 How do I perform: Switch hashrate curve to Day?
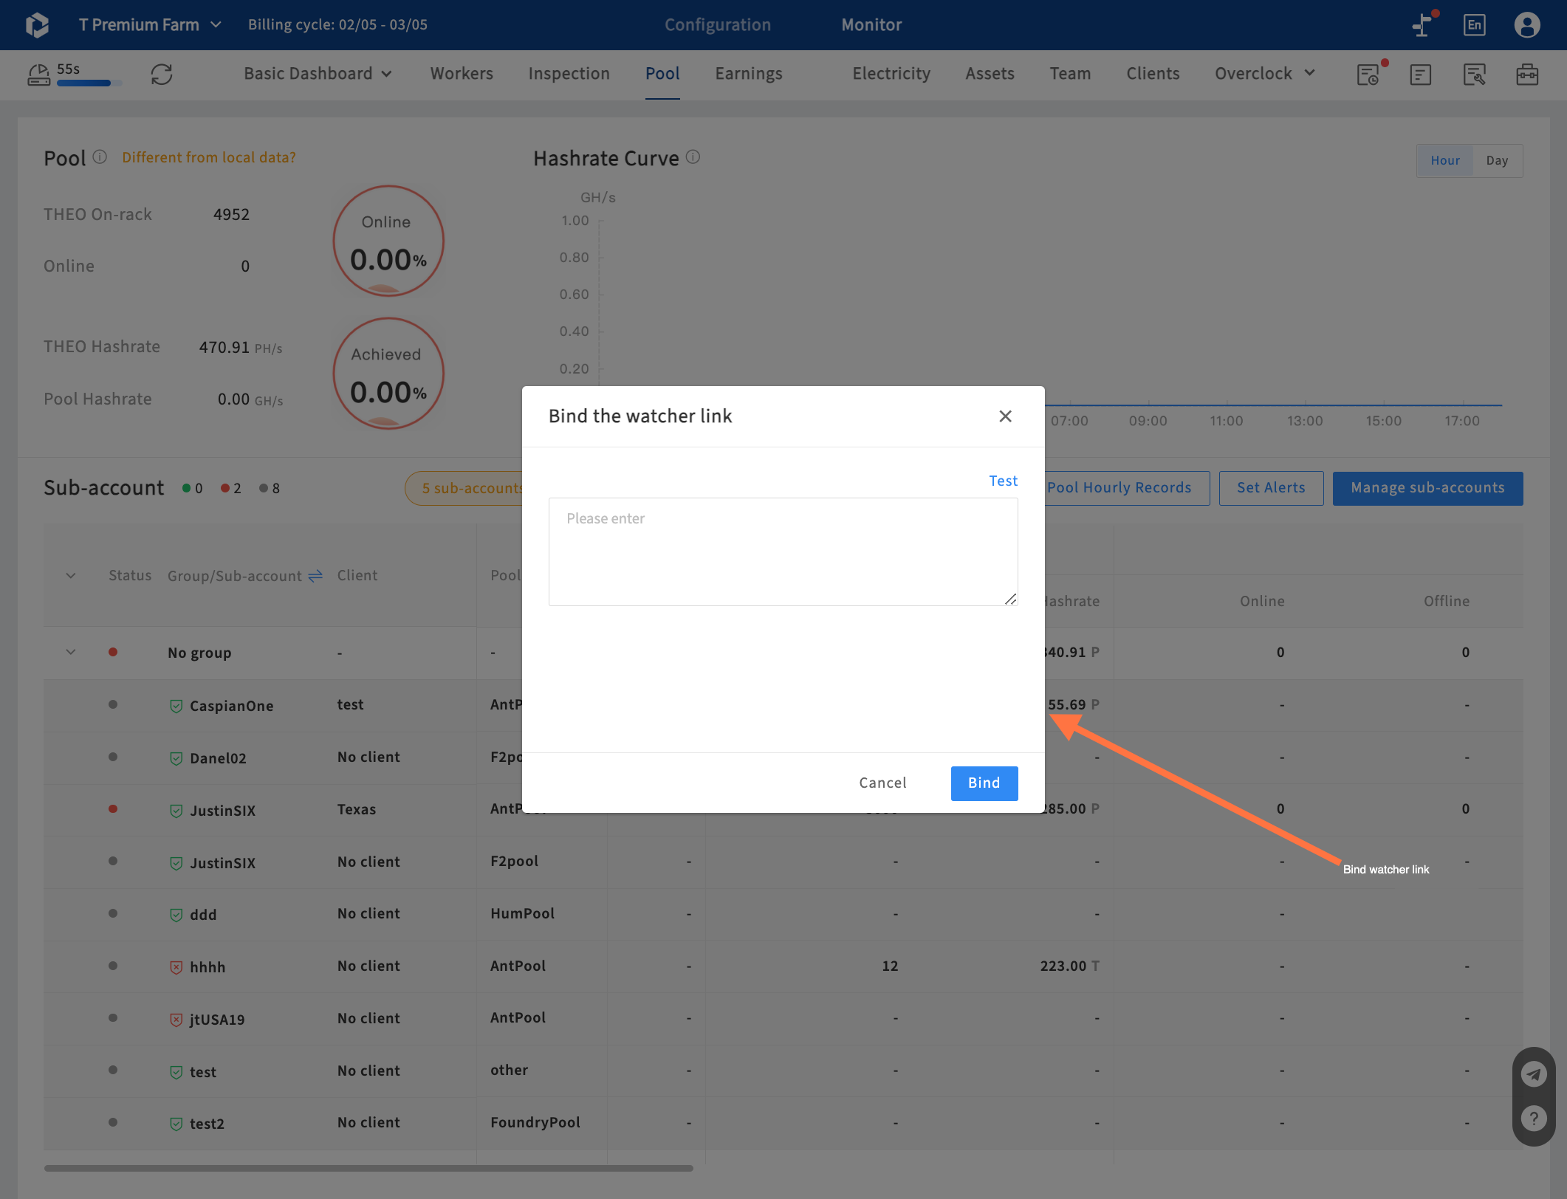pos(1496,160)
